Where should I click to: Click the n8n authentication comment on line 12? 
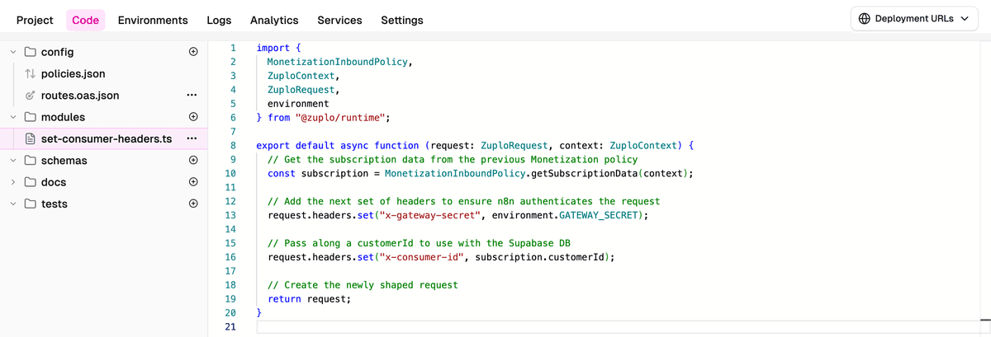[x=463, y=201]
